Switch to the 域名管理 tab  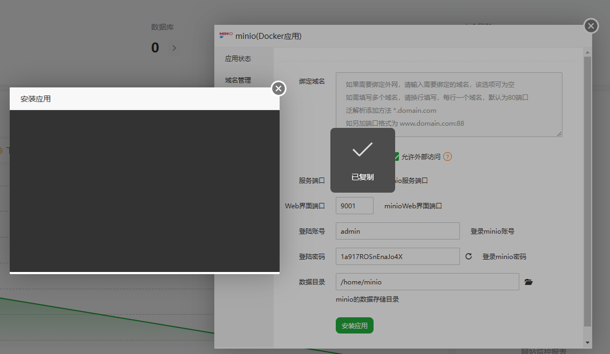click(x=238, y=79)
